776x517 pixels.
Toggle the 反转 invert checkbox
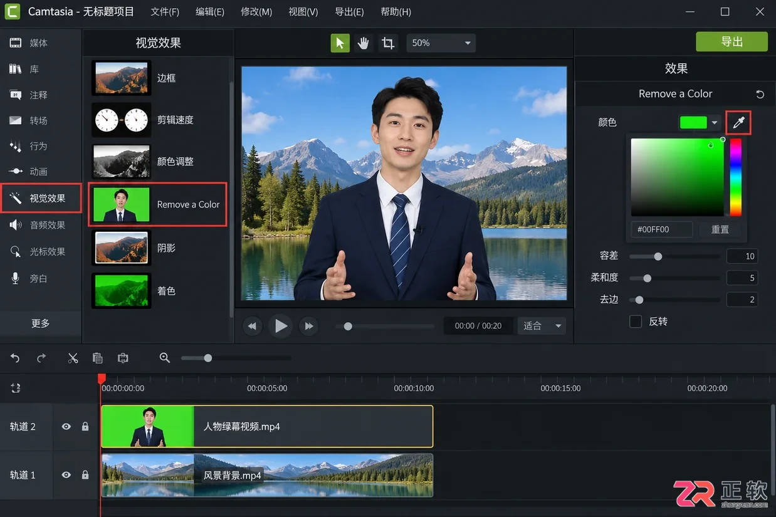[636, 321]
